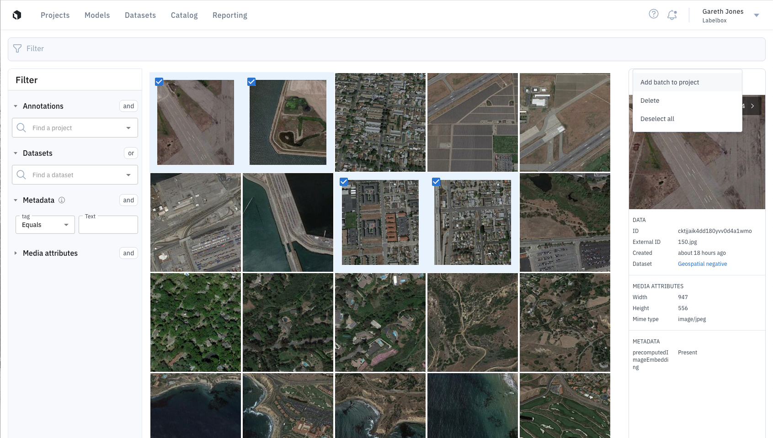
Task: Open the Projects tab
Action: (55, 15)
